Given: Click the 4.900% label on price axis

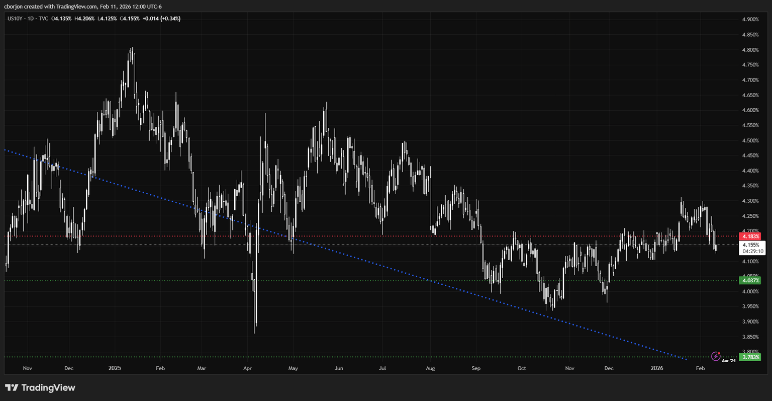Looking at the screenshot, I should (x=750, y=20).
